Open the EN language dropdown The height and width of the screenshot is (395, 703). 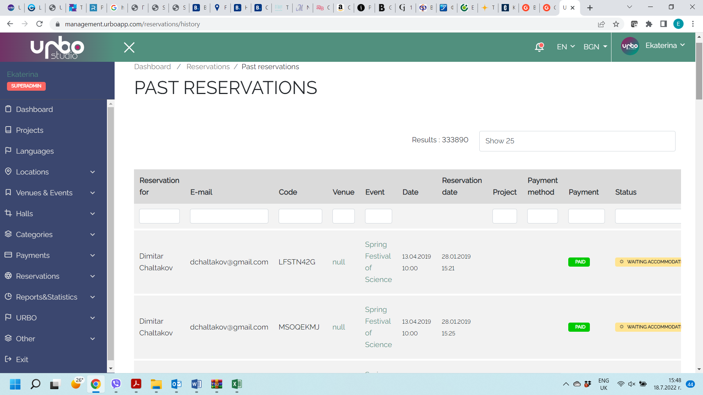pos(566,47)
